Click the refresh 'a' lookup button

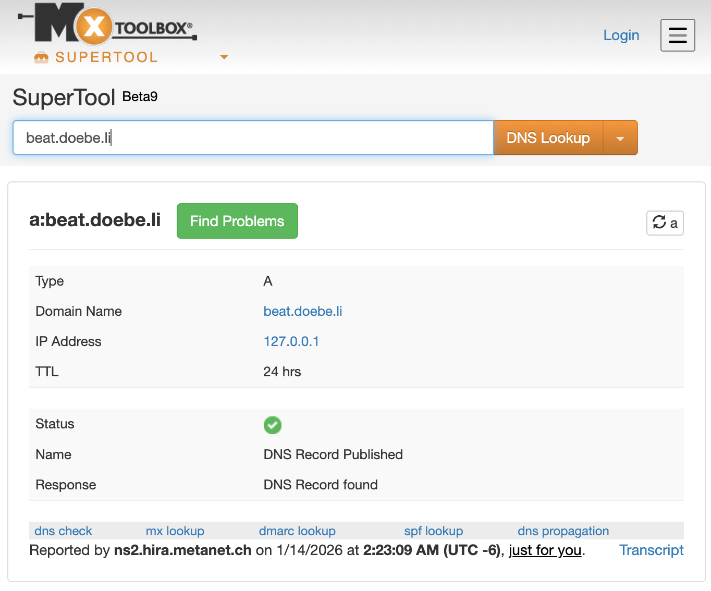pyautogui.click(x=665, y=223)
